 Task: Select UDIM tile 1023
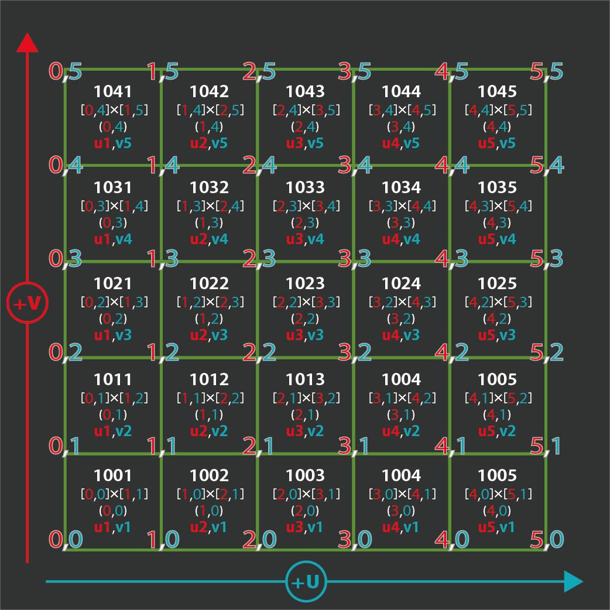[305, 309]
